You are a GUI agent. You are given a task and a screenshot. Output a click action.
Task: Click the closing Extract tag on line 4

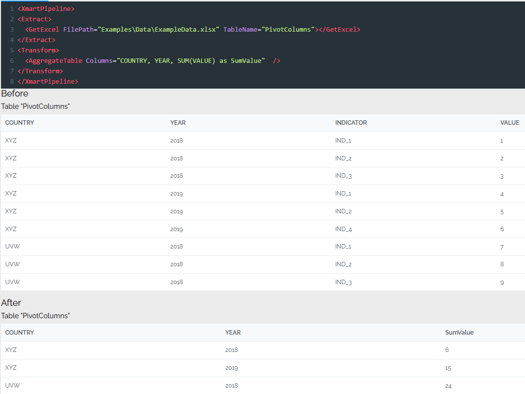point(37,40)
